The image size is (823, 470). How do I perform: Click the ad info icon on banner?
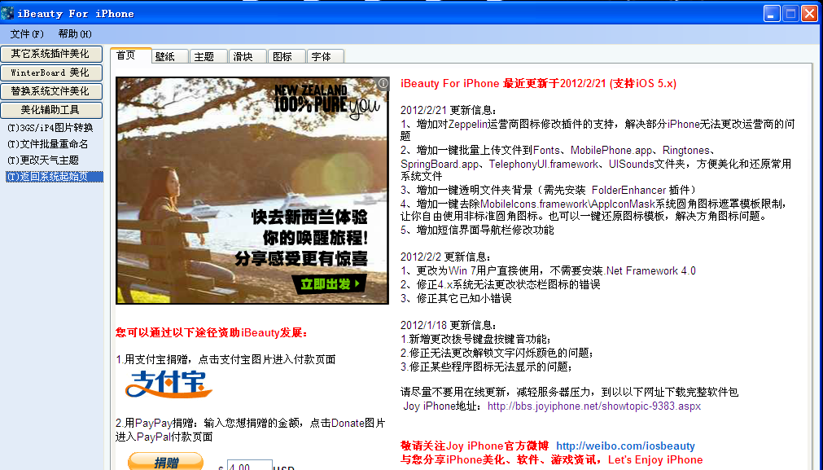coord(383,83)
